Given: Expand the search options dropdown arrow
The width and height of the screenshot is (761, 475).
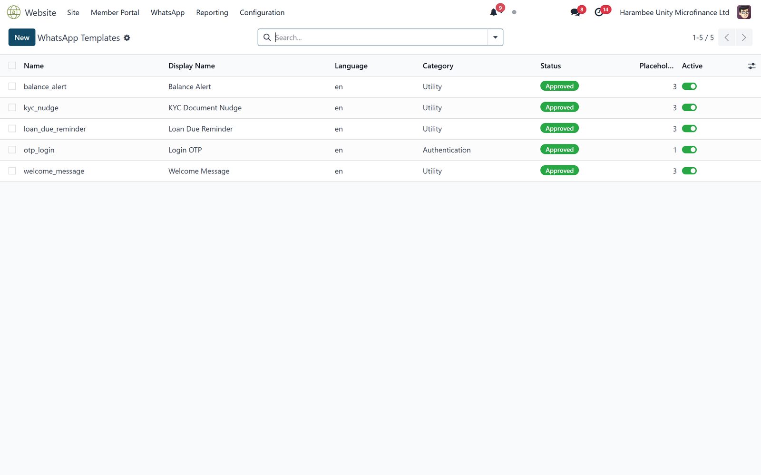Looking at the screenshot, I should pos(495,38).
